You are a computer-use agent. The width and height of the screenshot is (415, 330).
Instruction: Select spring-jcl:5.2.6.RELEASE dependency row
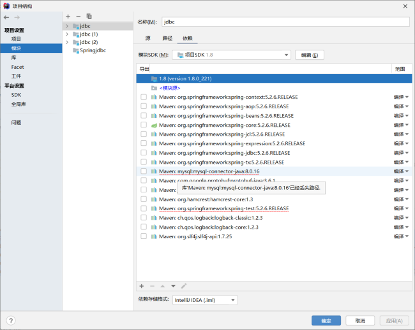[274, 134]
